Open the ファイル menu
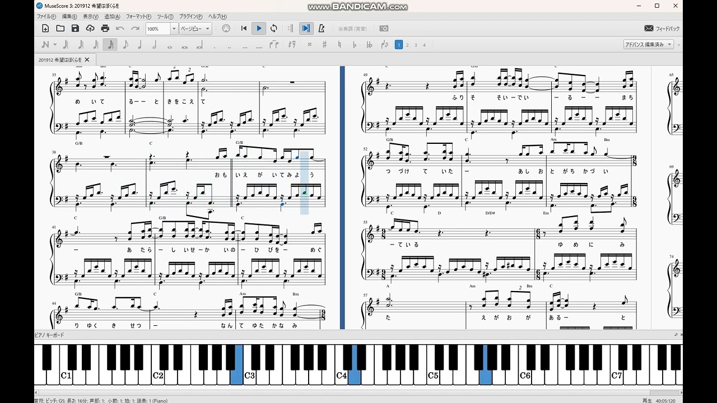Viewport: 717px width, 403px height. tap(46, 17)
